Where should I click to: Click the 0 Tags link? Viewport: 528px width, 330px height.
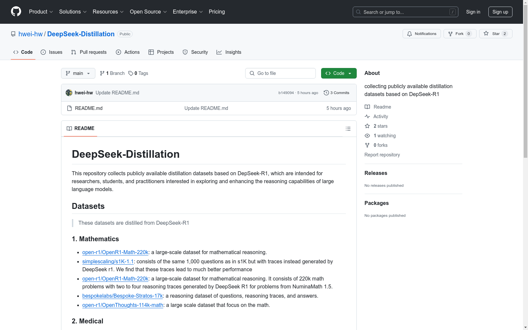[138, 73]
